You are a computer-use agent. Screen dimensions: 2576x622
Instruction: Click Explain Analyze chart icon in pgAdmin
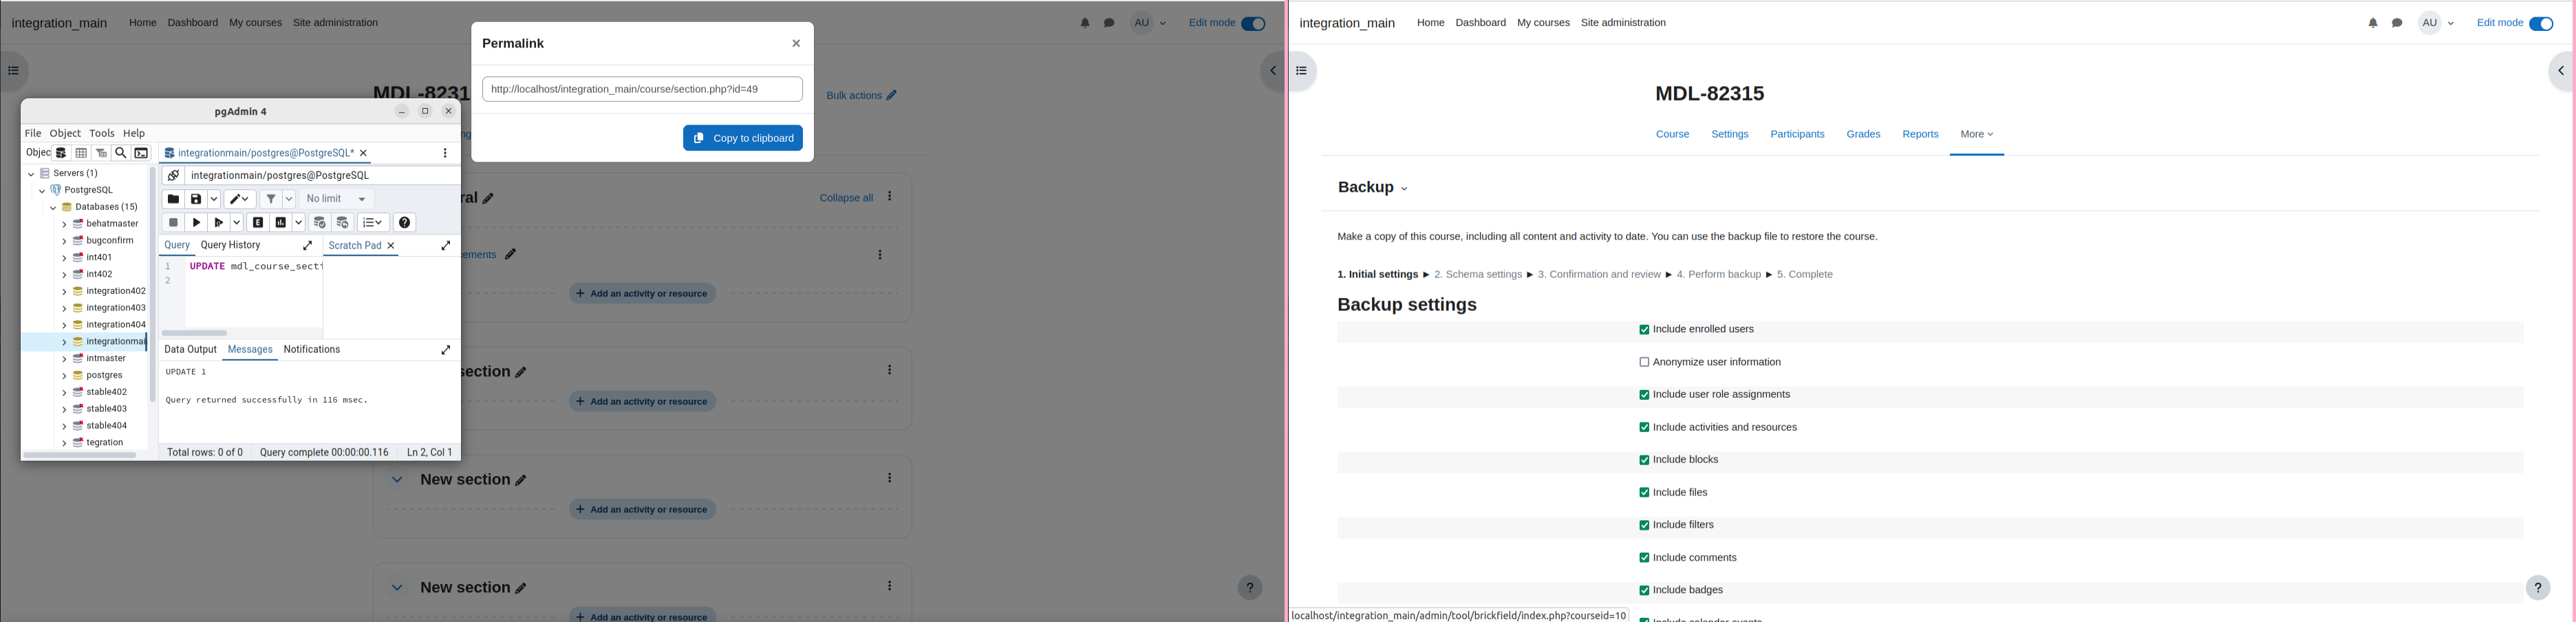click(x=281, y=222)
